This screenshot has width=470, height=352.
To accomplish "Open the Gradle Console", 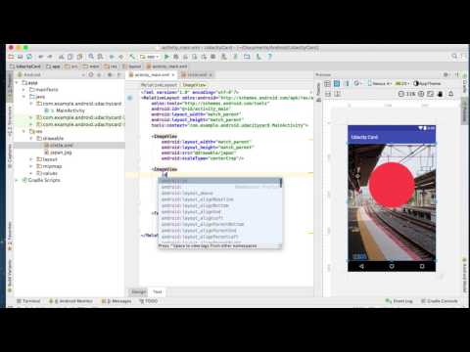I will pyautogui.click(x=440, y=301).
